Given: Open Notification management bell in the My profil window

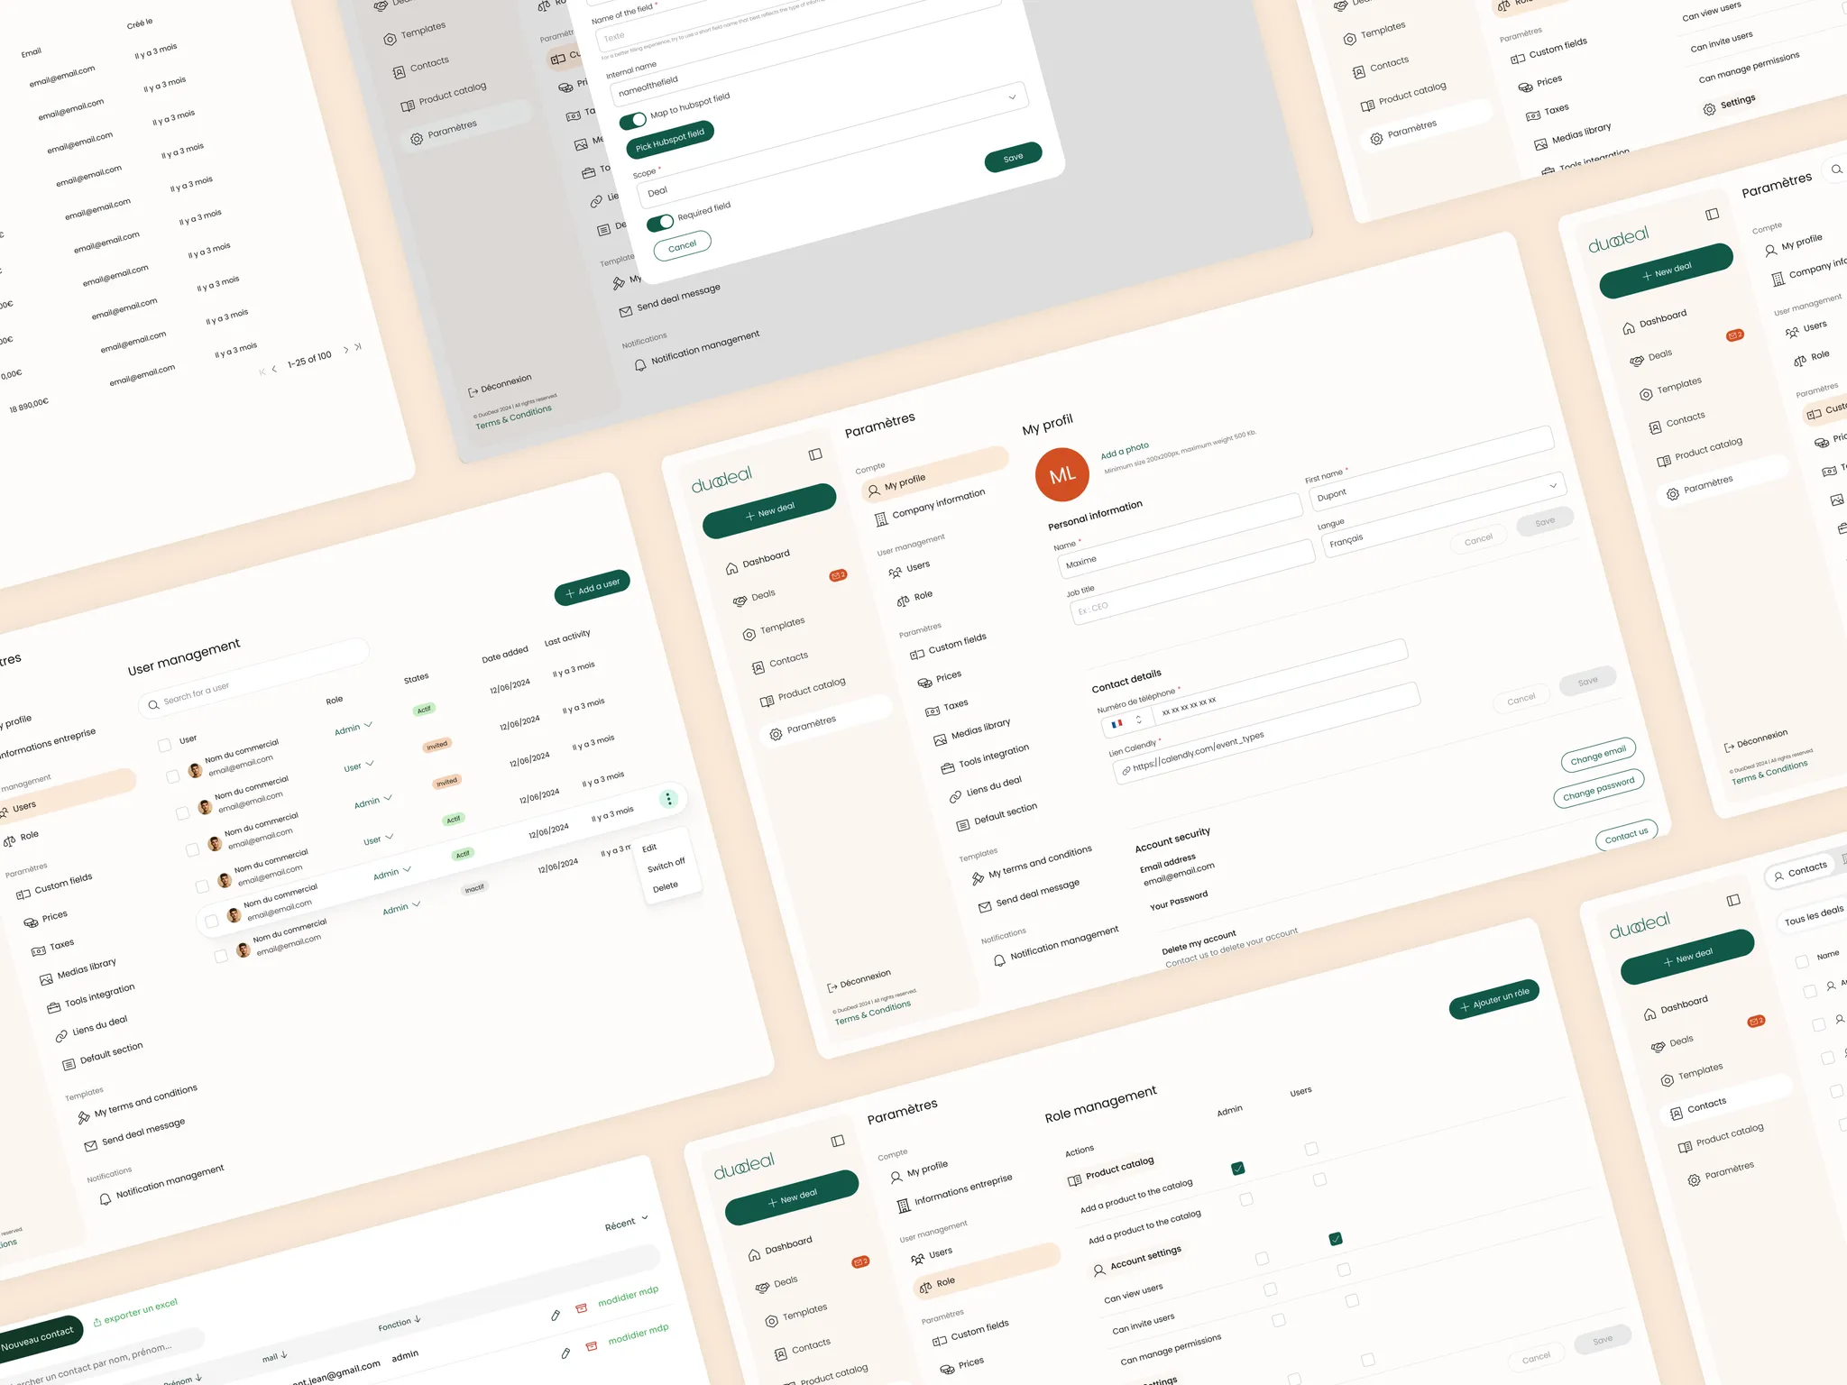Looking at the screenshot, I should pyautogui.click(x=999, y=960).
